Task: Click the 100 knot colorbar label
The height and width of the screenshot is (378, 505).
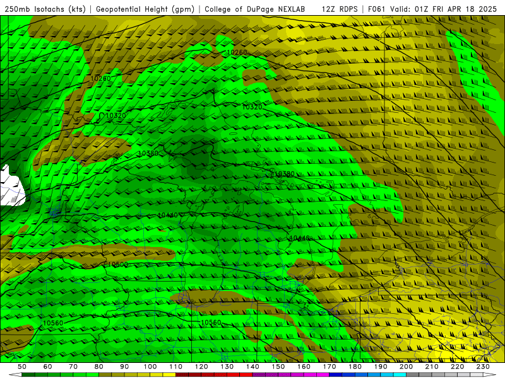Action: 150,367
